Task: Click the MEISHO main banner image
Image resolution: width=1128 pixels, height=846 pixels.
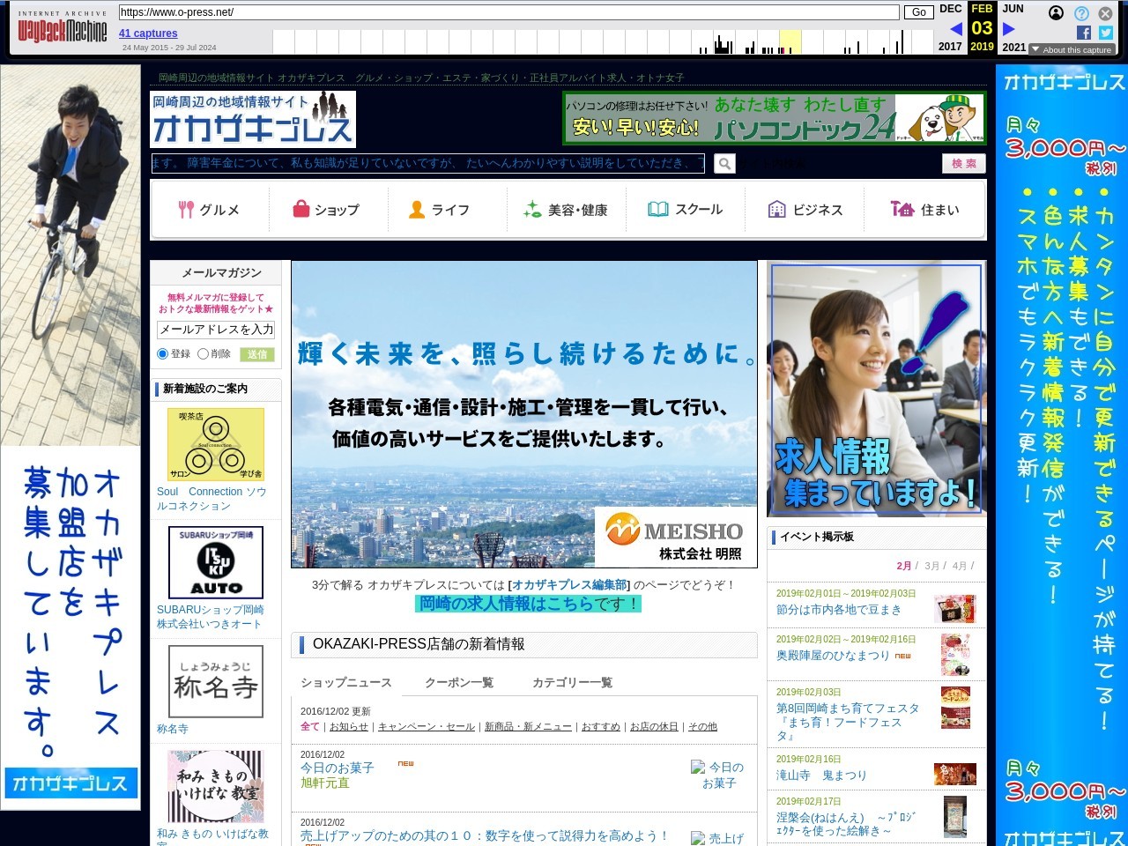Action: [524, 414]
